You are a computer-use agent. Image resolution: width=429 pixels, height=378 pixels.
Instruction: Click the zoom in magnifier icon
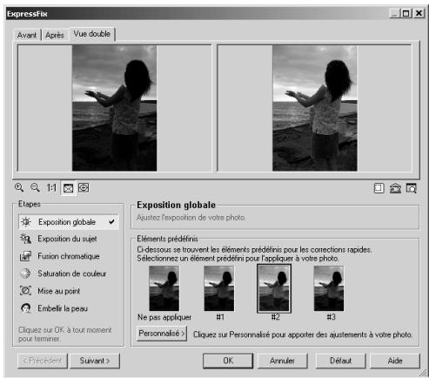point(19,188)
